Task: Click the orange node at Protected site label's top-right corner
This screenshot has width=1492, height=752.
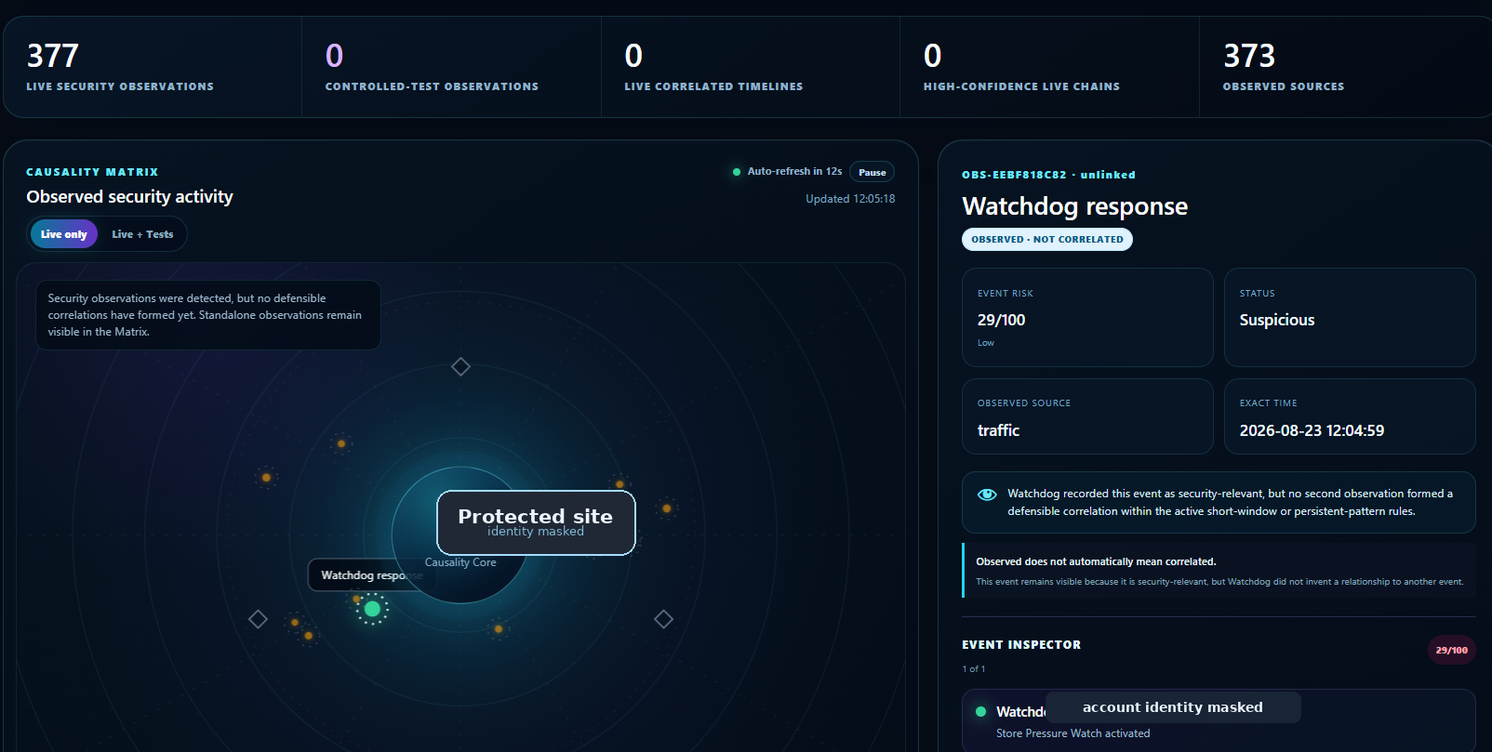Action: coord(619,484)
